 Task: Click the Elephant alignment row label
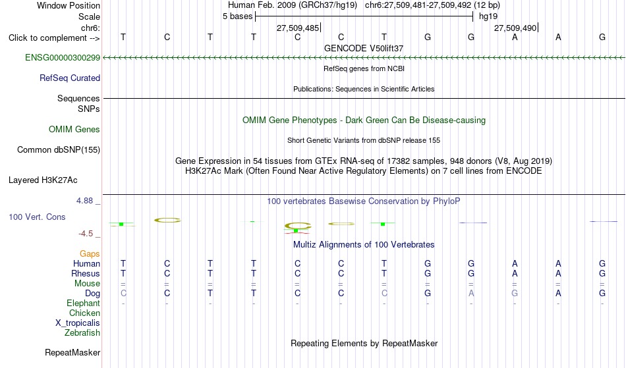[x=83, y=303]
